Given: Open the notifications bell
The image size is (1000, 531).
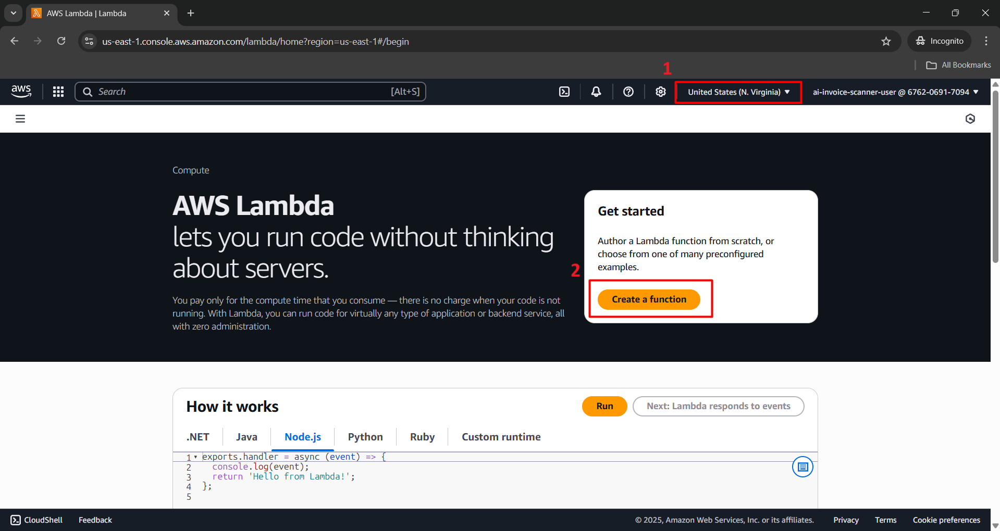Looking at the screenshot, I should pyautogui.click(x=596, y=91).
